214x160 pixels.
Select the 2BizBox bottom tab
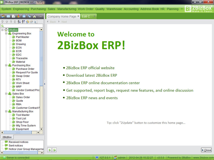click(x=7, y=137)
